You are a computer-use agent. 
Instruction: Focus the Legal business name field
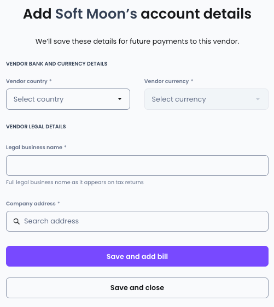tap(137, 166)
